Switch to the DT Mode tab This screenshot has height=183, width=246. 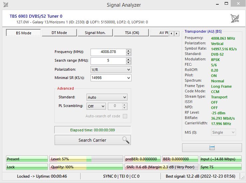[x=59, y=33]
